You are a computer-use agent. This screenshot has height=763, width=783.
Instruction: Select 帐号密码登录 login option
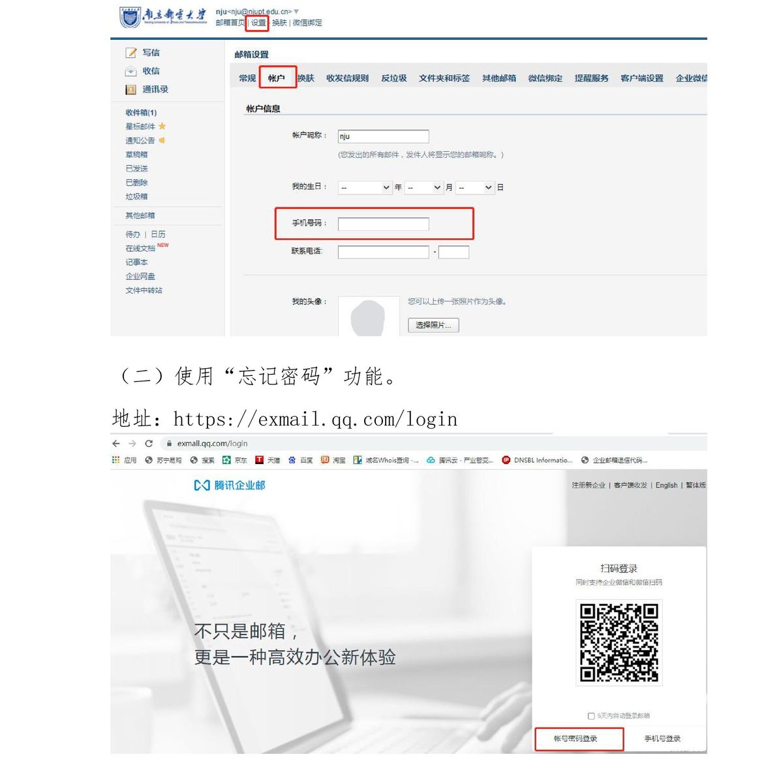(x=576, y=739)
